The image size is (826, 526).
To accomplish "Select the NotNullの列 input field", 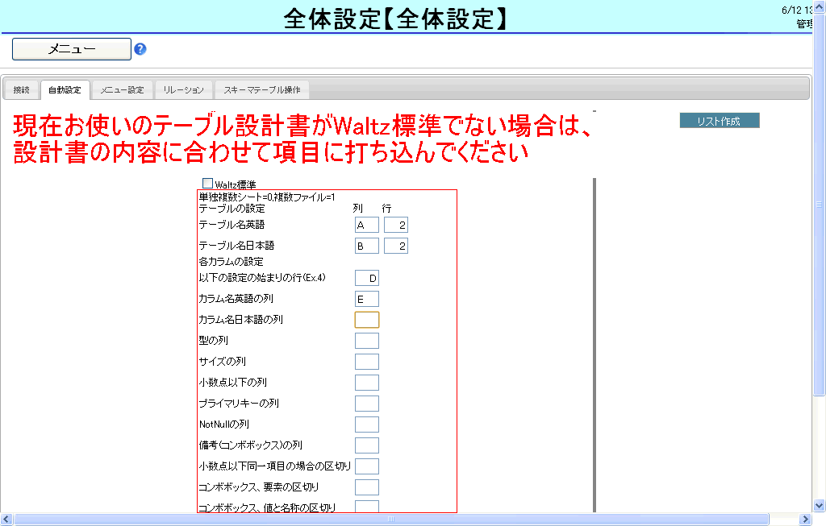I will (366, 425).
